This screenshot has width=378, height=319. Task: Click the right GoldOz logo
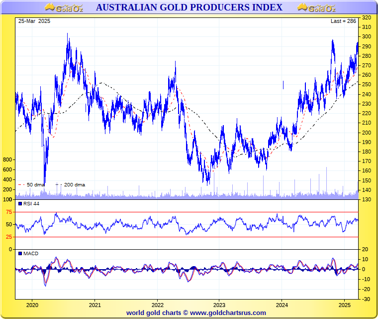[x=316, y=8]
